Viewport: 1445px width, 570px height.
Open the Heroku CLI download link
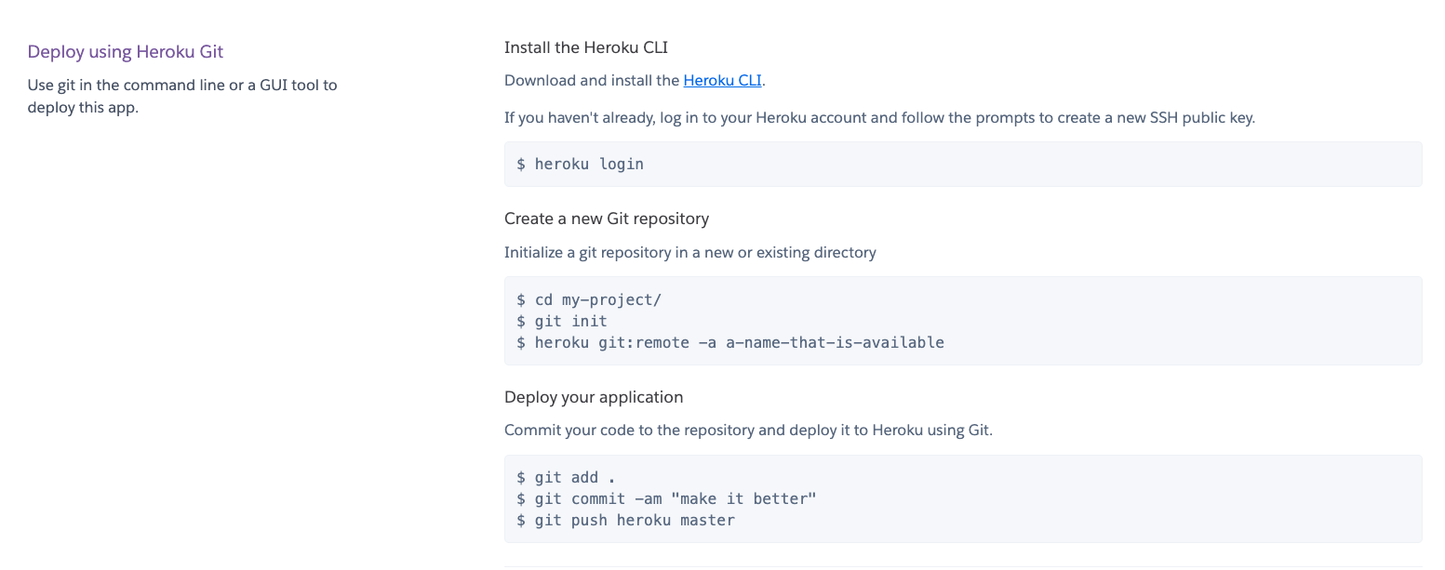(x=722, y=80)
